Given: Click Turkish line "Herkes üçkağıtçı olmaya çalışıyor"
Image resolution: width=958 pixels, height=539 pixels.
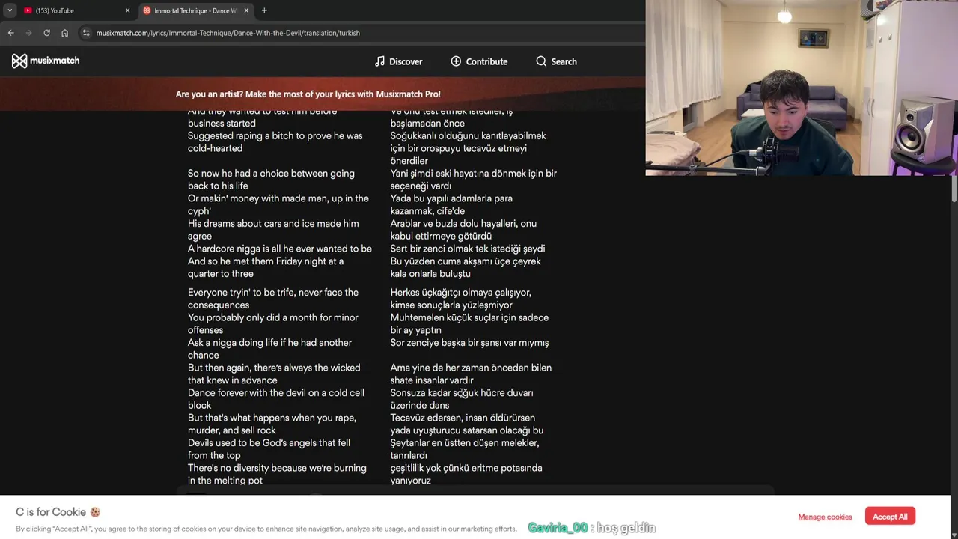Looking at the screenshot, I should click(x=461, y=293).
